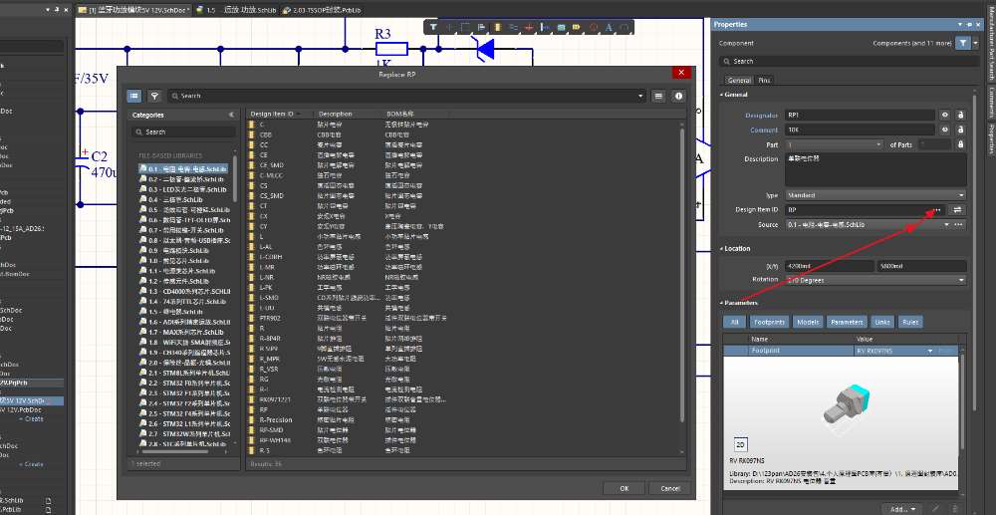This screenshot has width=996, height=515.
Task: Click the 2D view toggle on footprint preview
Action: point(740,444)
